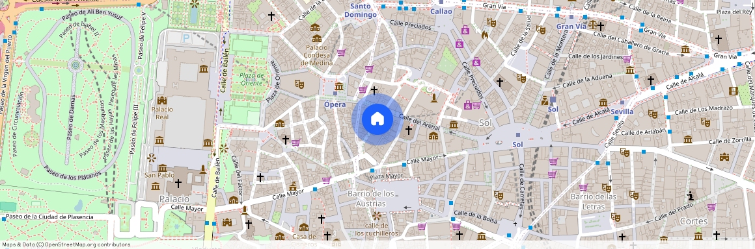Click the fountain icon at top of Paseo de Damas
This screenshot has width=755, height=249.
click(x=75, y=64)
